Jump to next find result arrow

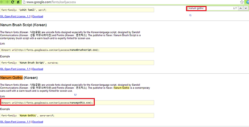[246, 8]
